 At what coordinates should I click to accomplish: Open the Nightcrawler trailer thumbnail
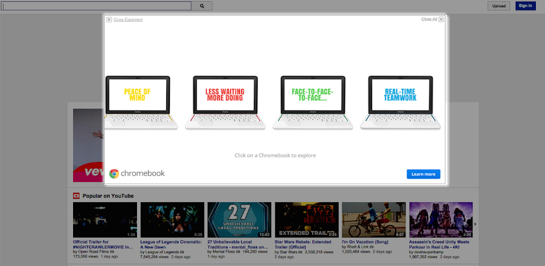(105, 220)
